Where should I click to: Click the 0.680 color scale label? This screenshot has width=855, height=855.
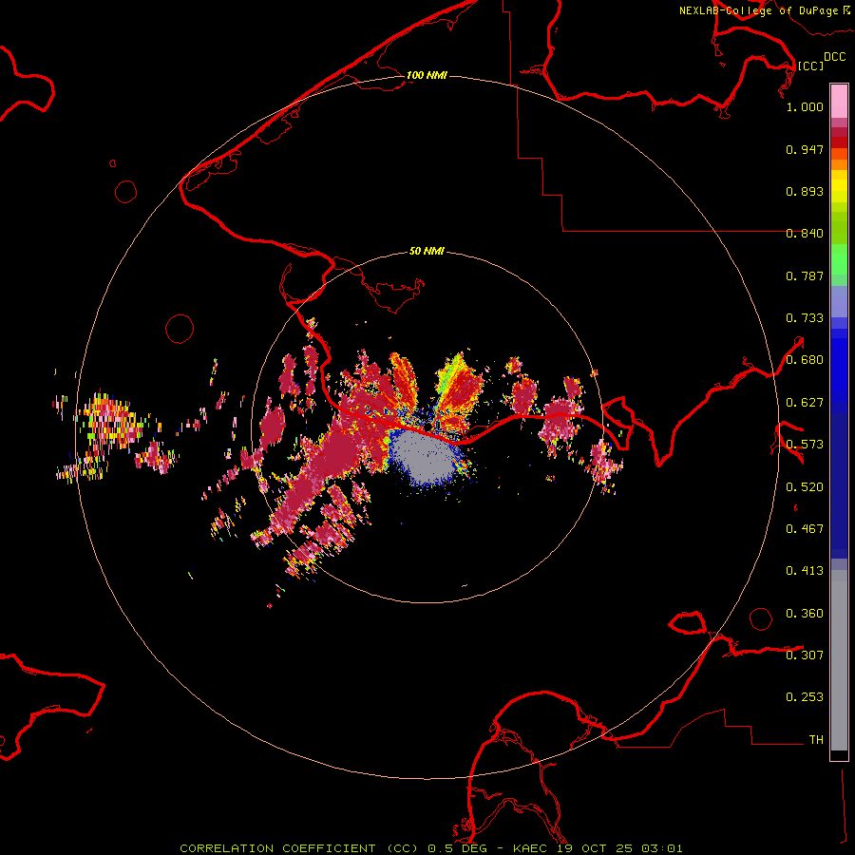pyautogui.click(x=805, y=360)
